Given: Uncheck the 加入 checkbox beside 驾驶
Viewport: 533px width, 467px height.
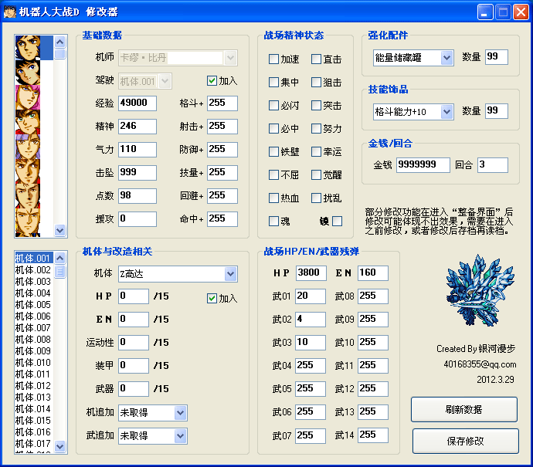Looking at the screenshot, I should click(212, 80).
